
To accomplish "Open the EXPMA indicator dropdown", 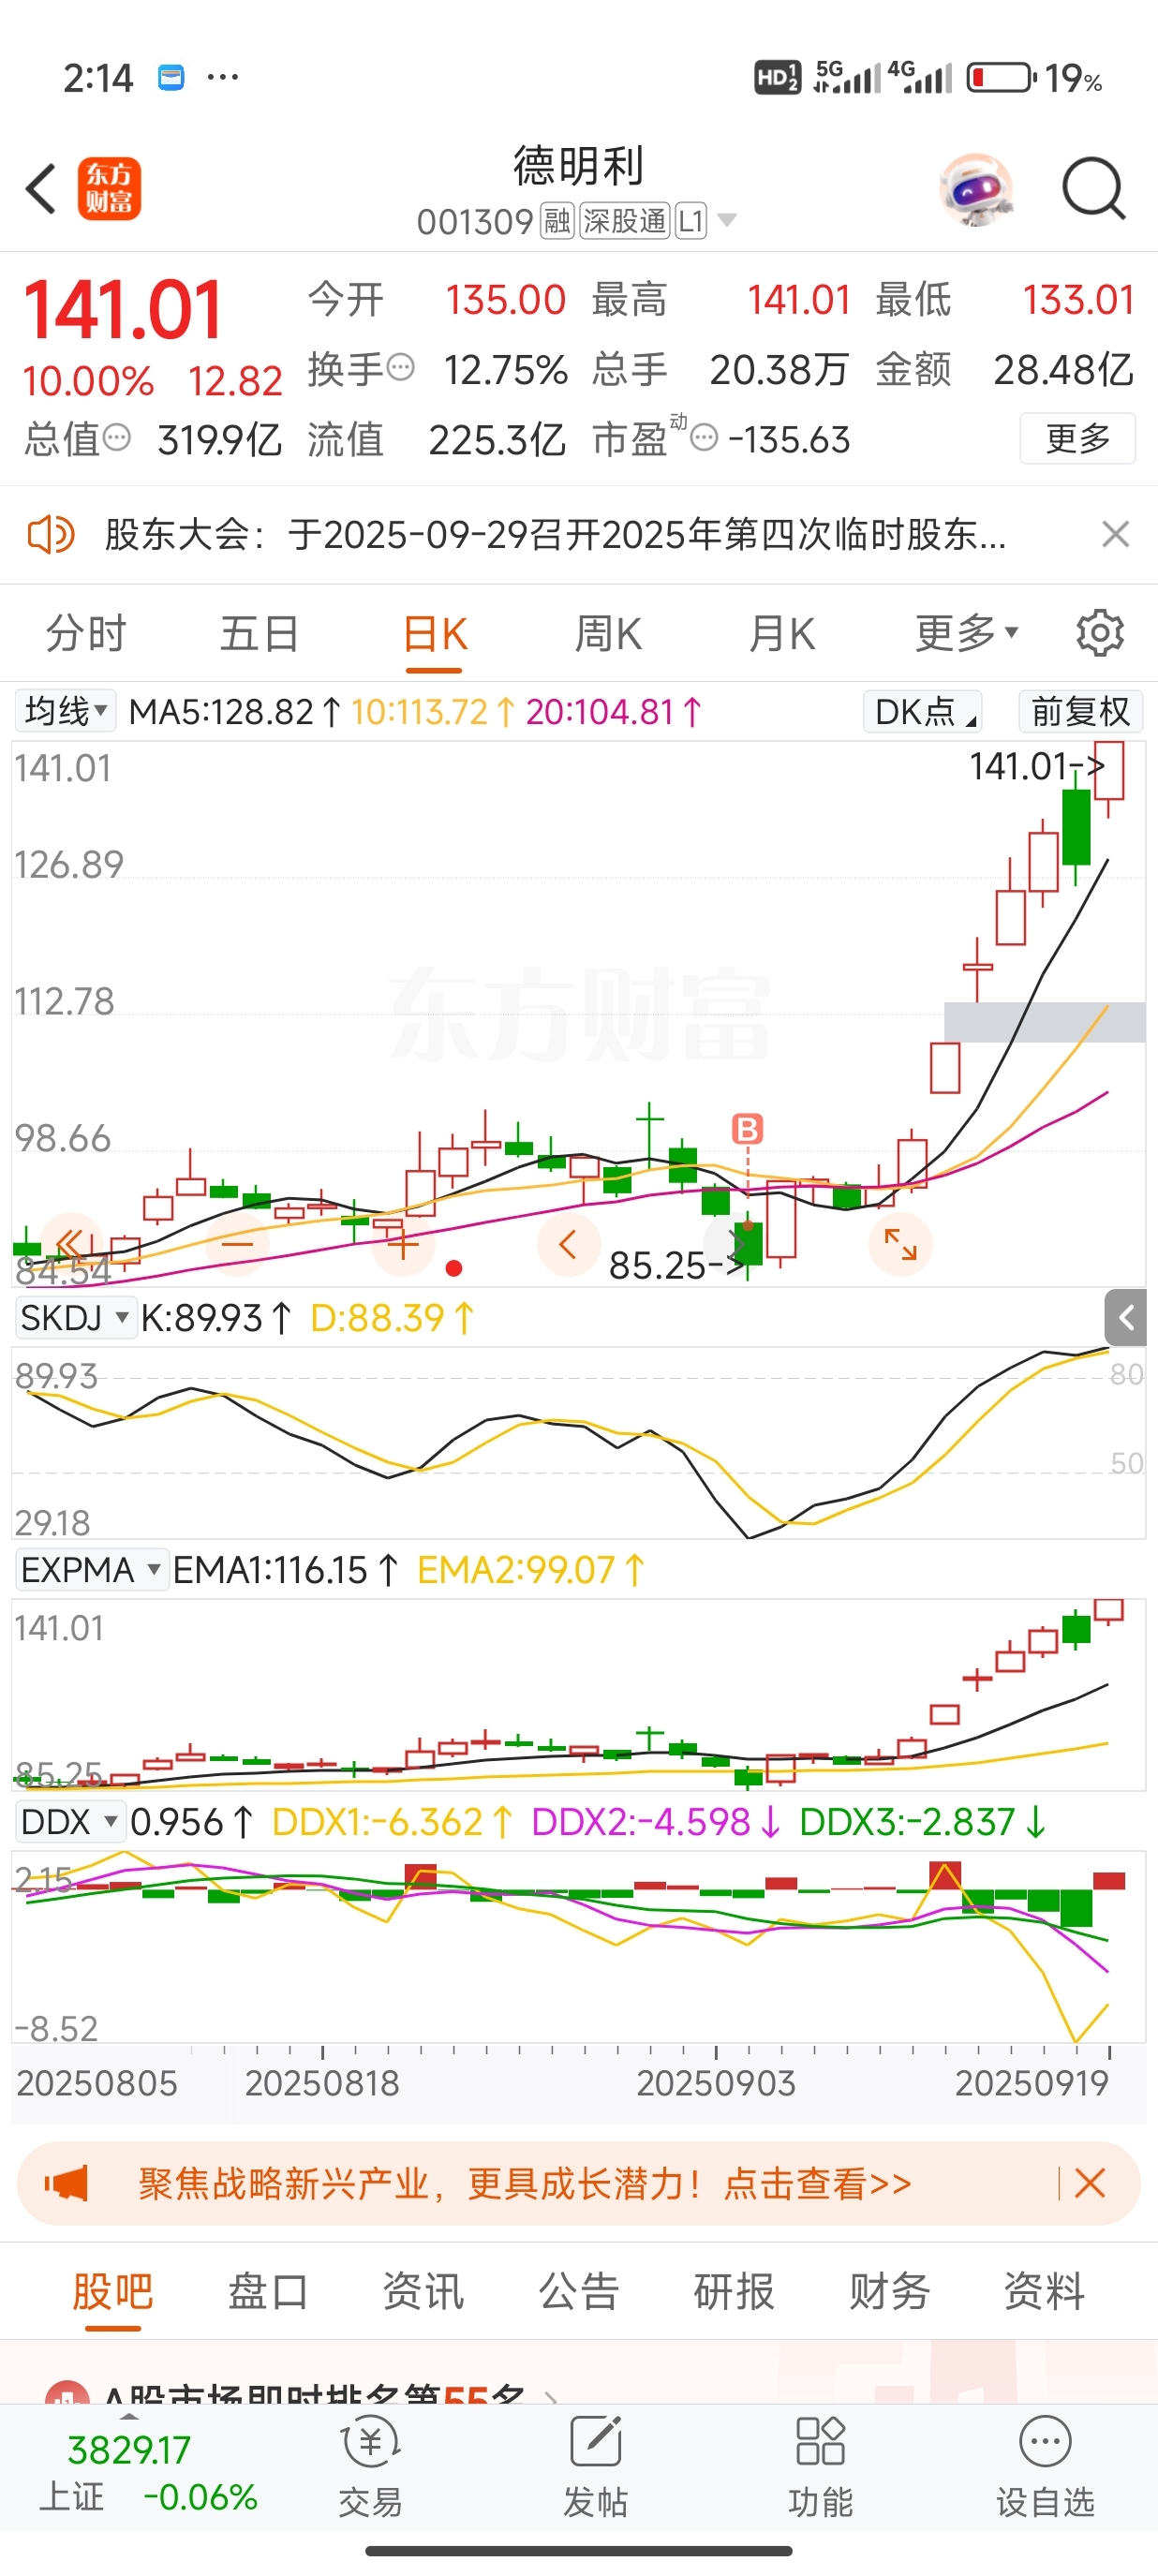I will click(91, 1569).
